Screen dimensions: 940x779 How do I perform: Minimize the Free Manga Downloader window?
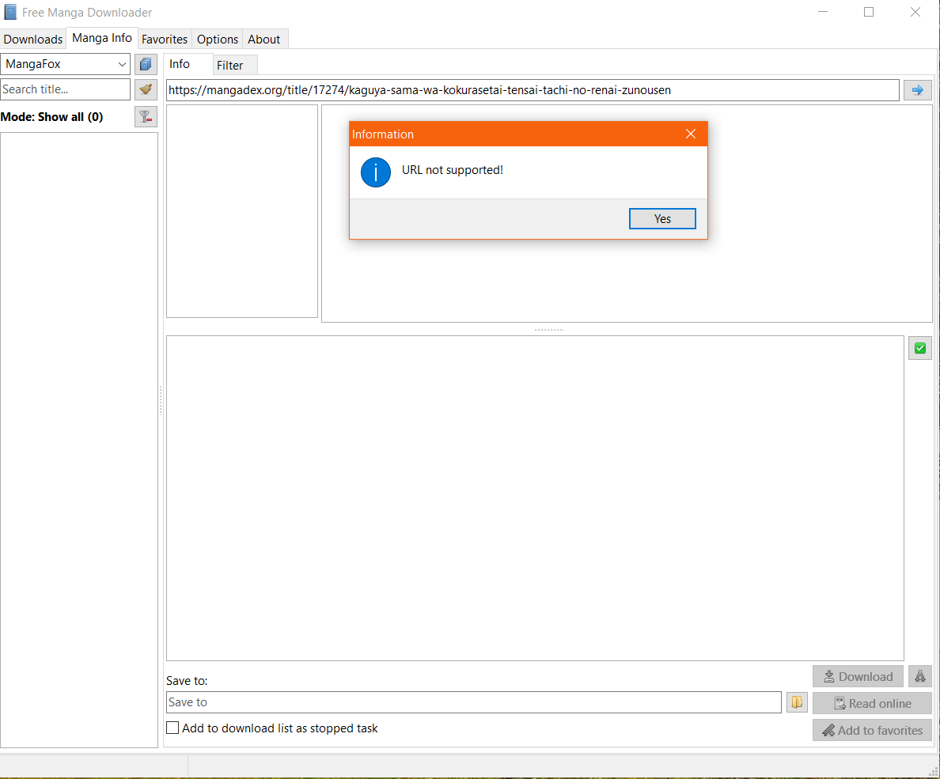823,12
